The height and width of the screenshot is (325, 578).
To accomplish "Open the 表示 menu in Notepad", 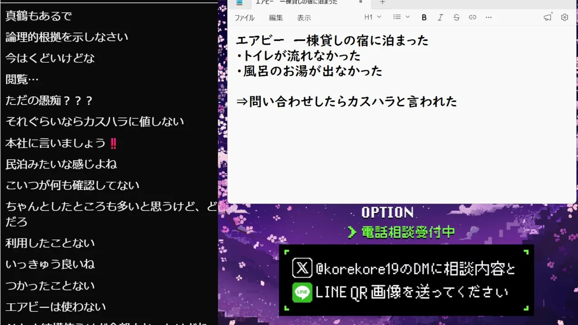I will point(304,18).
